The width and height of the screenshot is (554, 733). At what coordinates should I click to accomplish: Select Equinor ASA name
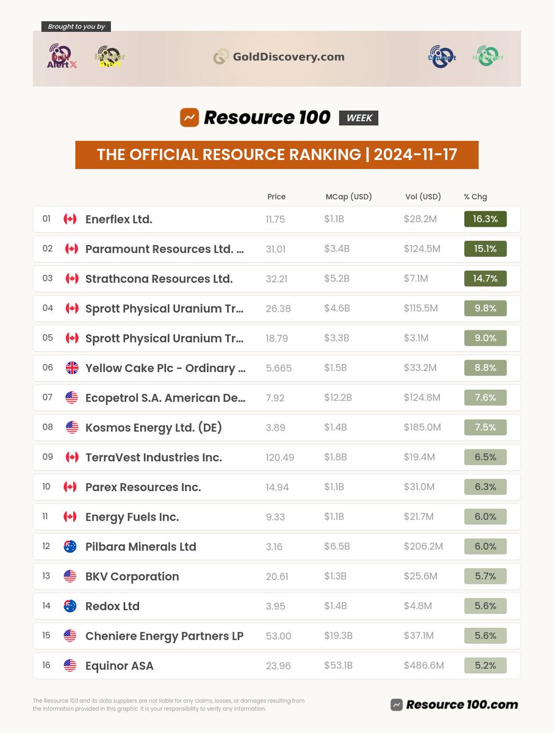point(120,666)
